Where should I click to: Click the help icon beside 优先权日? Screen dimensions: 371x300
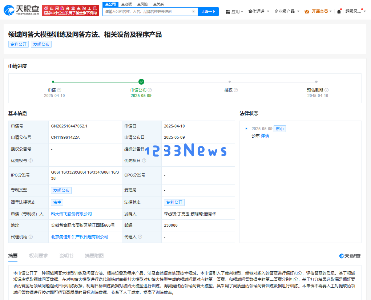point(144,161)
